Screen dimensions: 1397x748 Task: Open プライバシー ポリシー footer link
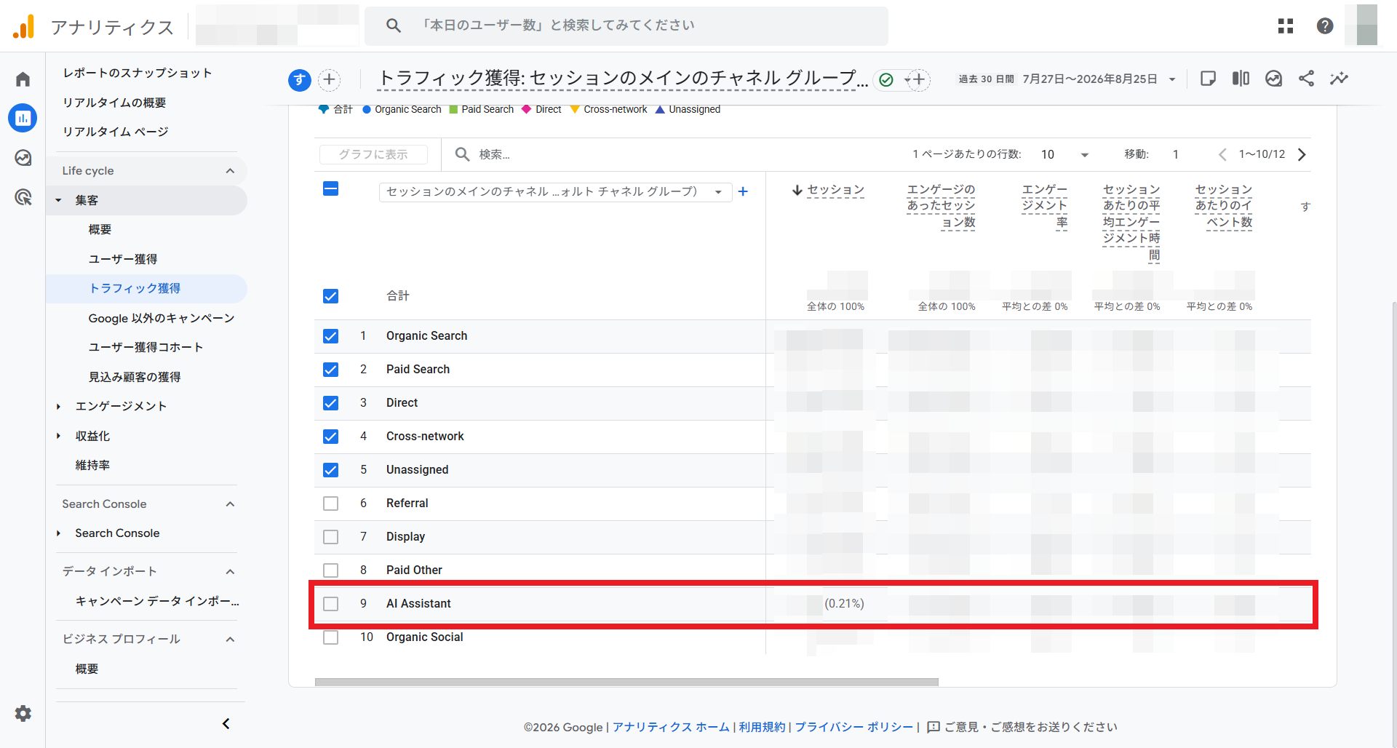click(853, 727)
